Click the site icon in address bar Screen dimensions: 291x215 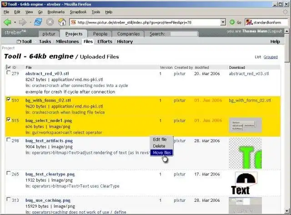(x=74, y=22)
